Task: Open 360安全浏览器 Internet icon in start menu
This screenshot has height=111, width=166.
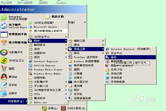Action: coord(4,18)
